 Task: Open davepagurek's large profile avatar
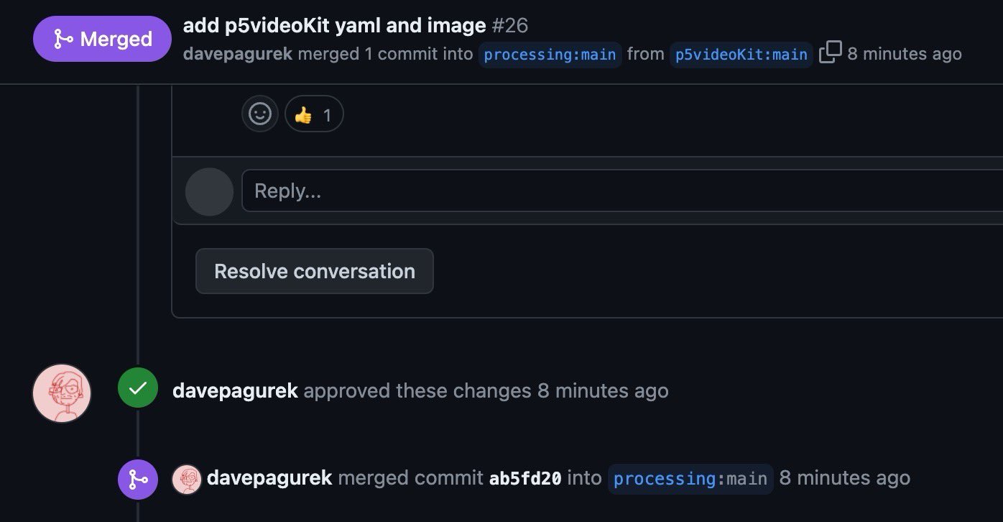[62, 393]
